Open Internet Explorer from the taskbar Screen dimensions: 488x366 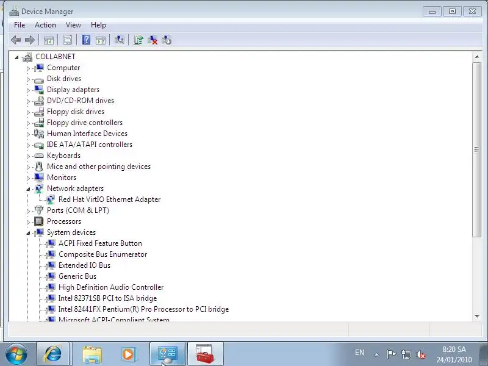[52, 354]
